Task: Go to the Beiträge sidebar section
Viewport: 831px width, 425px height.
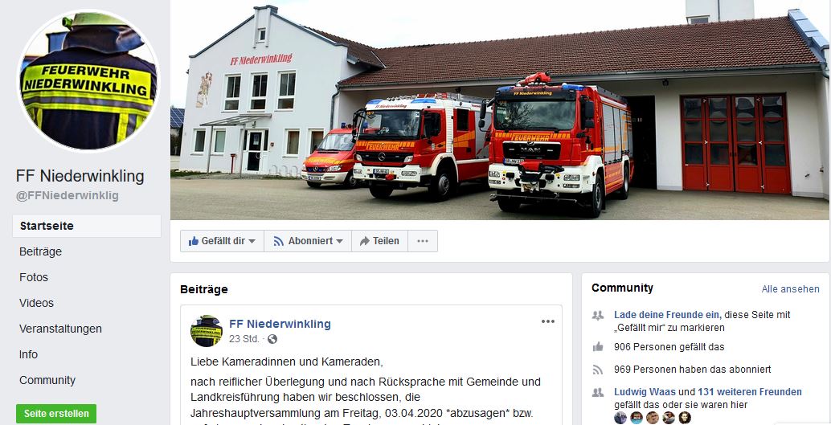Action: (40, 251)
